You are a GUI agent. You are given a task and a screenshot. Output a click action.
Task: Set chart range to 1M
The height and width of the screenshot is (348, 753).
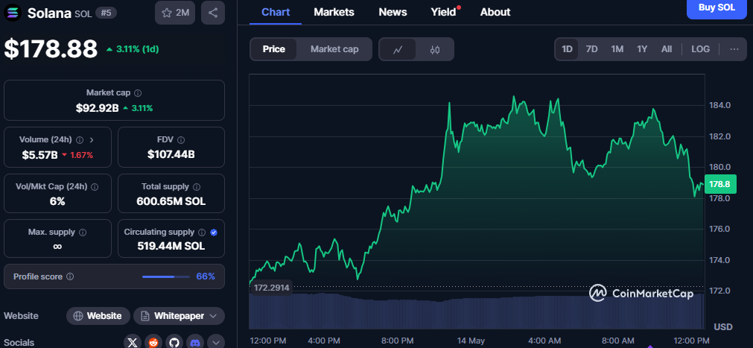tap(617, 49)
